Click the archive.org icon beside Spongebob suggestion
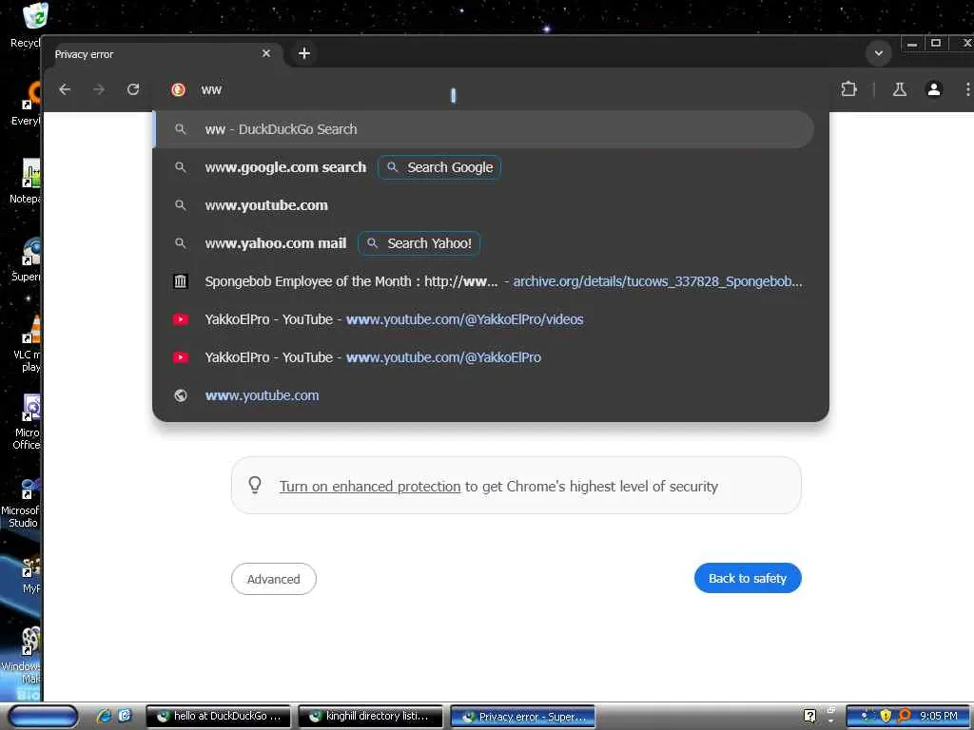 point(181,281)
